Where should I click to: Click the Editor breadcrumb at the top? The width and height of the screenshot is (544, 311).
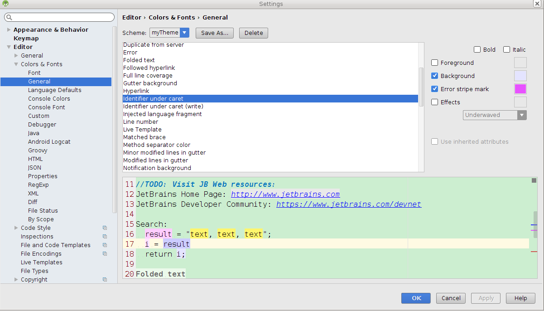(x=131, y=17)
